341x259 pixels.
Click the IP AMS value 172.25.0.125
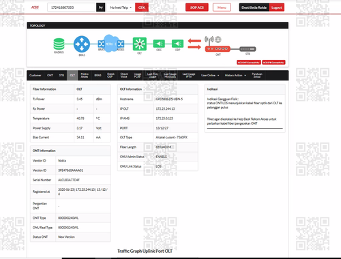click(x=164, y=119)
